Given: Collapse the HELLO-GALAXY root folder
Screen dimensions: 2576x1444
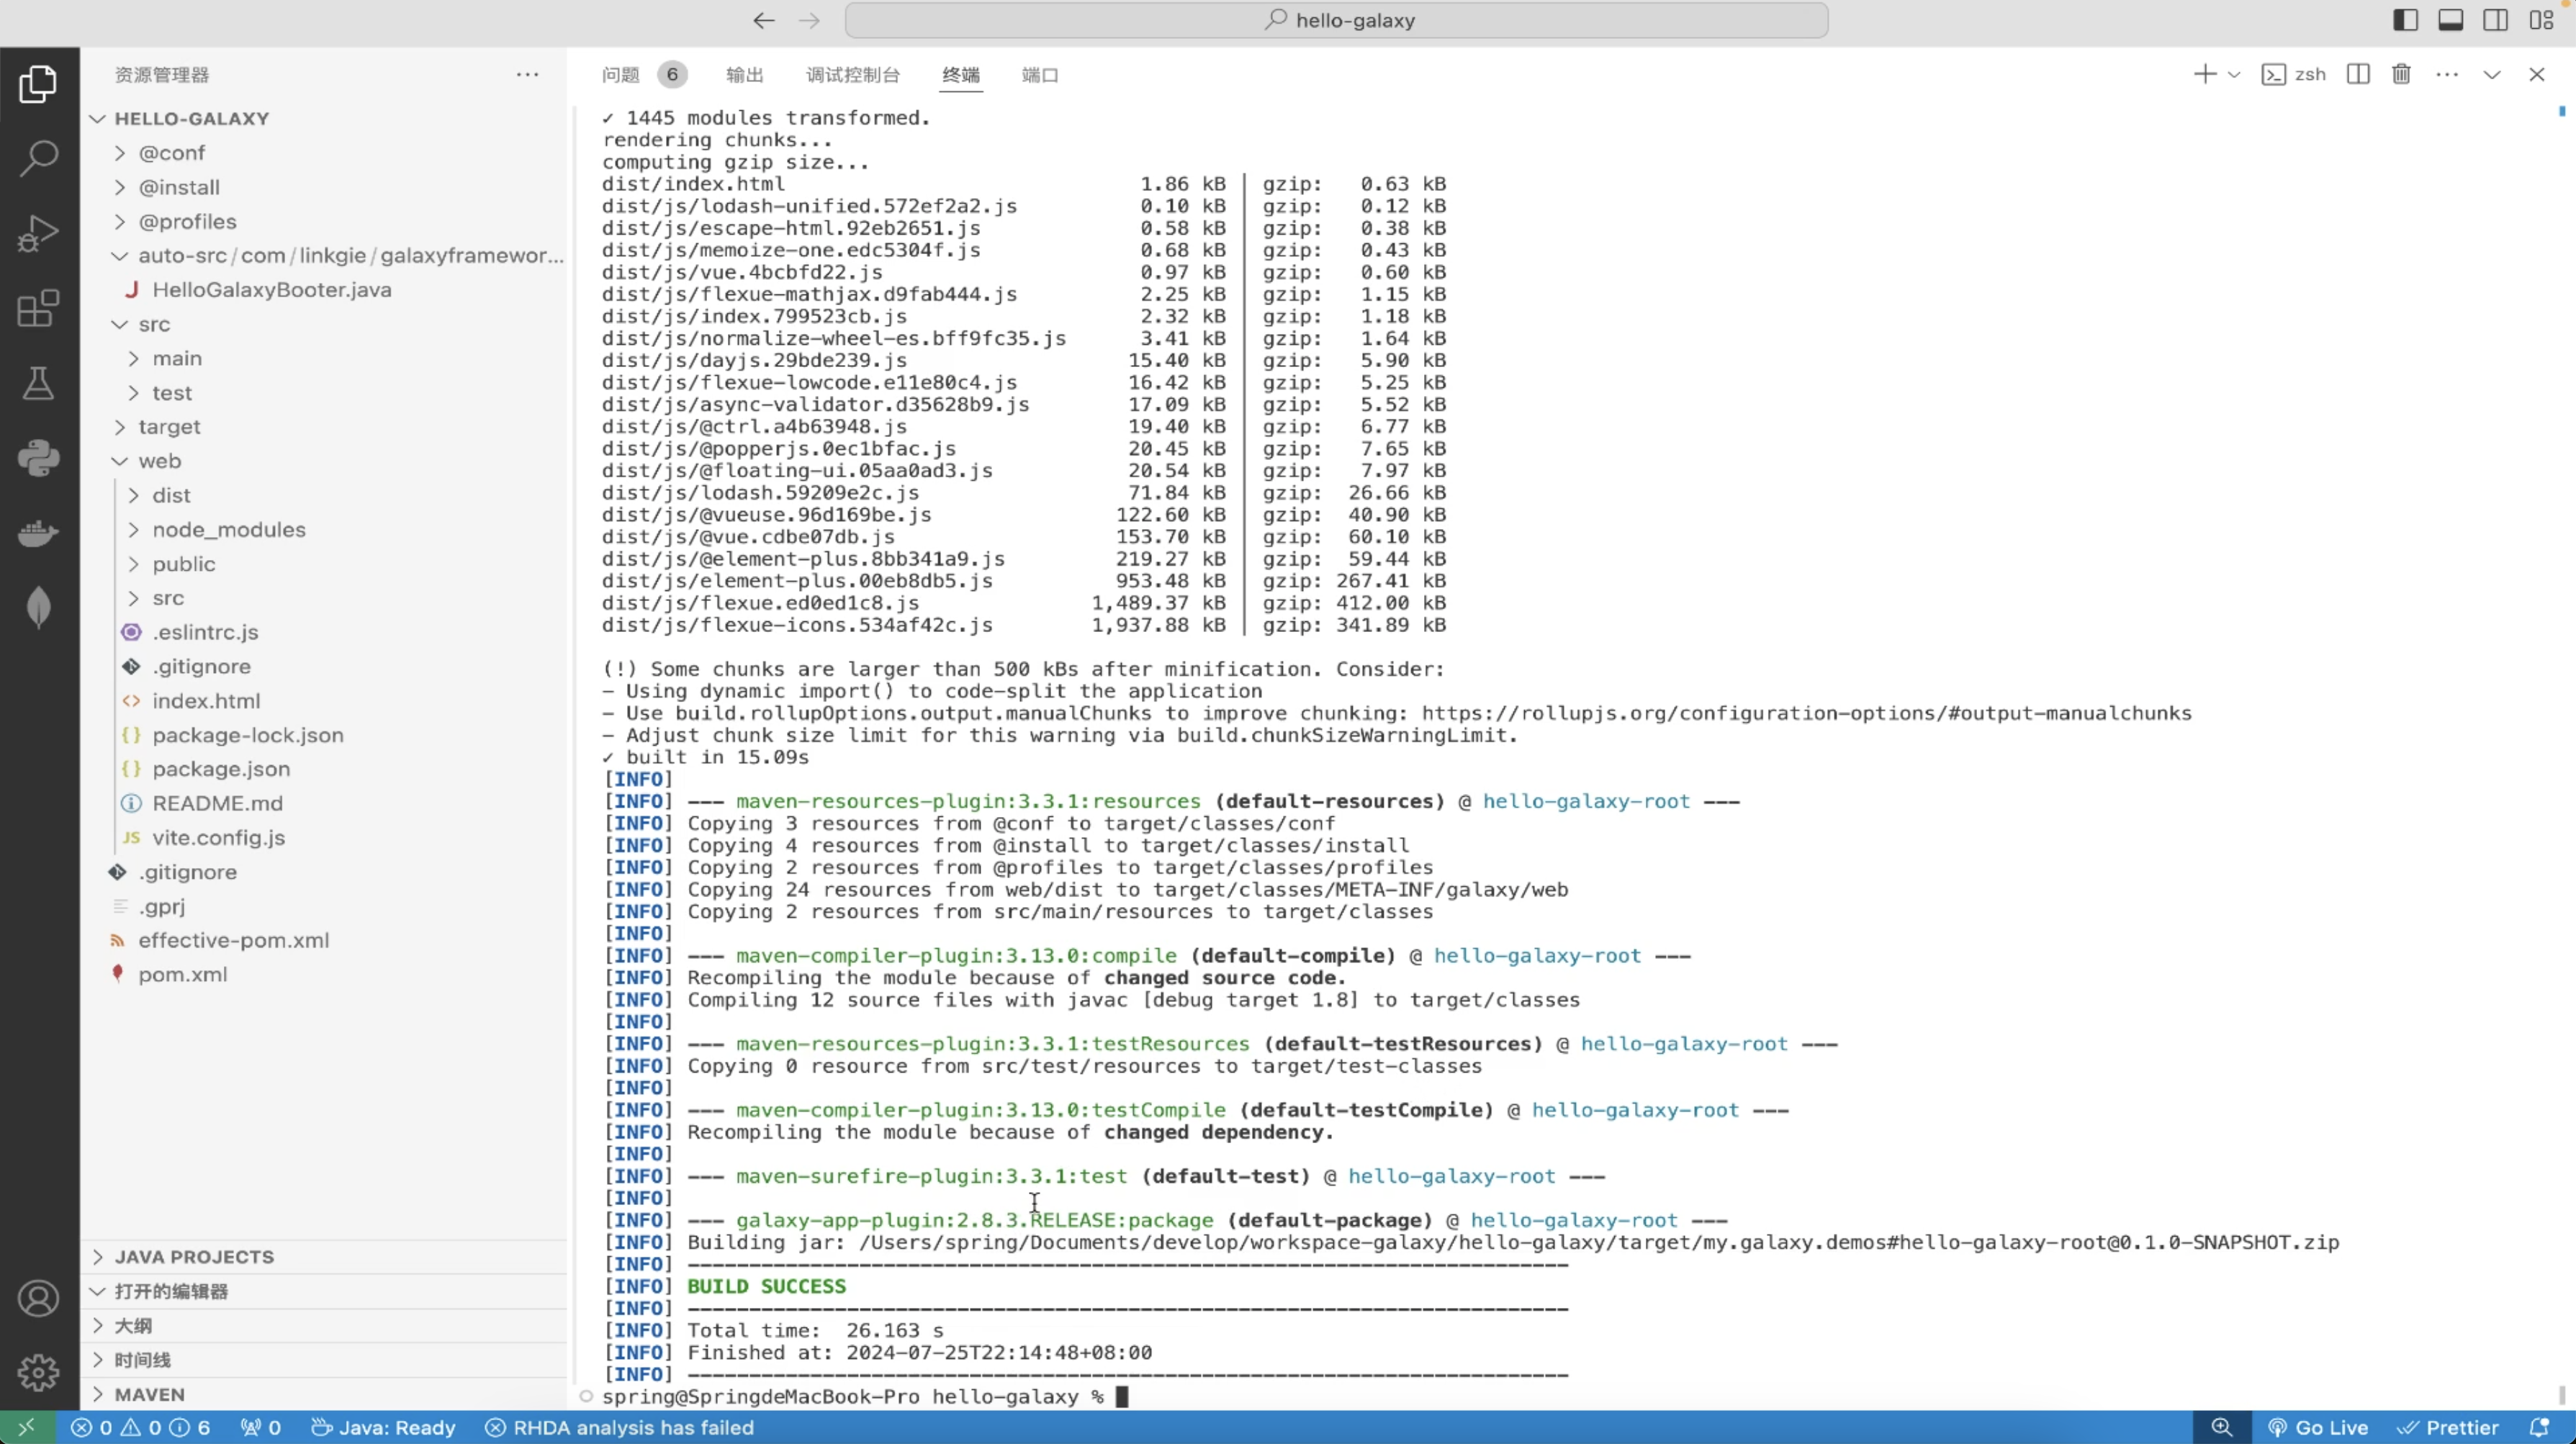Looking at the screenshot, I should [x=325, y=118].
